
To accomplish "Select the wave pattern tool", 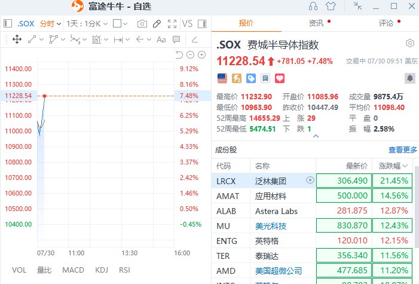I will 75,39.
